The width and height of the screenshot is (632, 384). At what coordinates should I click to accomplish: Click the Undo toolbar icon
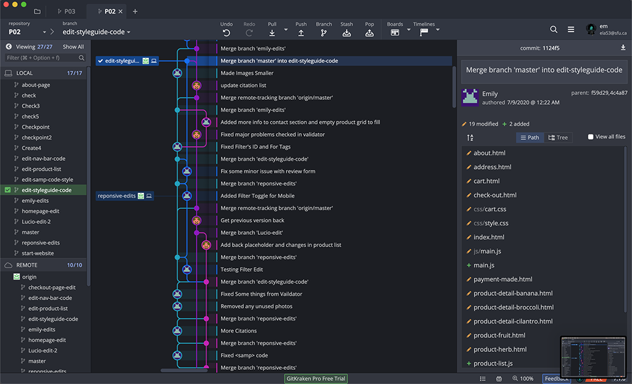click(x=226, y=33)
